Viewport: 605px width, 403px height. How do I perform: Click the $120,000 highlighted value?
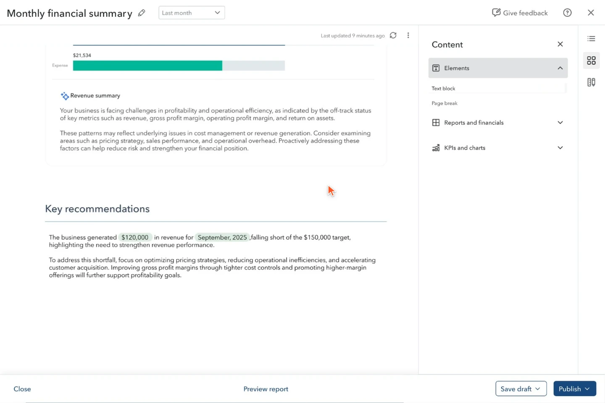tap(135, 237)
